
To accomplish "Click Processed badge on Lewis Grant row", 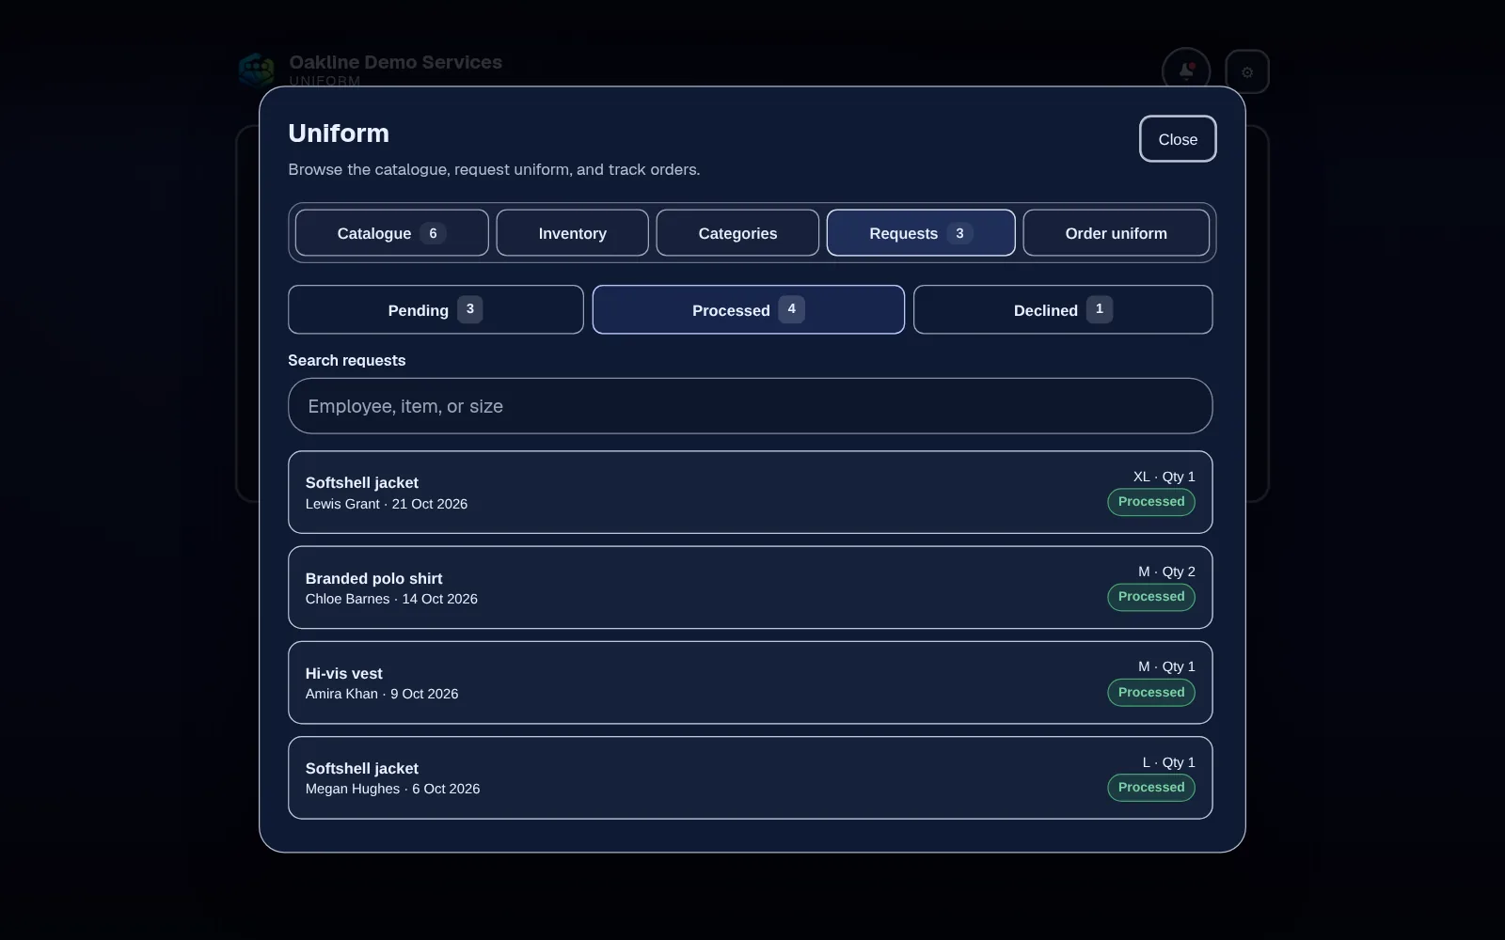I will (1151, 502).
